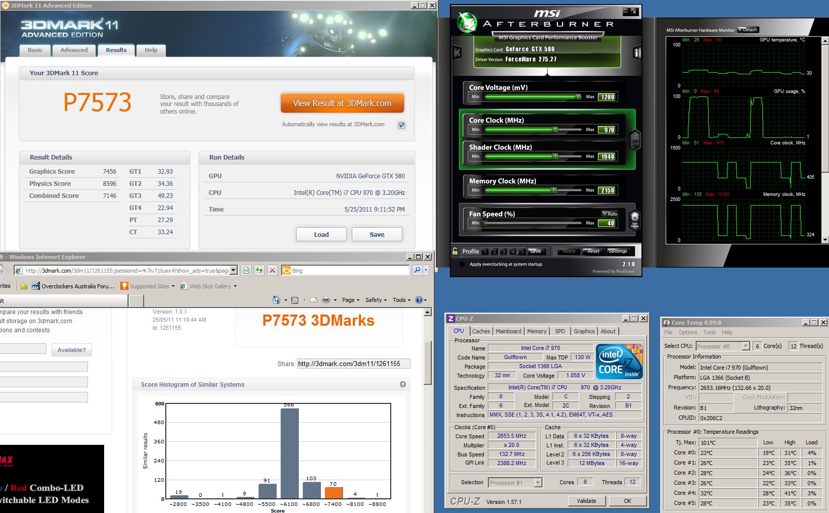This screenshot has width=829, height=513.
Task: Click the IE Read Mail icon
Action: click(314, 300)
